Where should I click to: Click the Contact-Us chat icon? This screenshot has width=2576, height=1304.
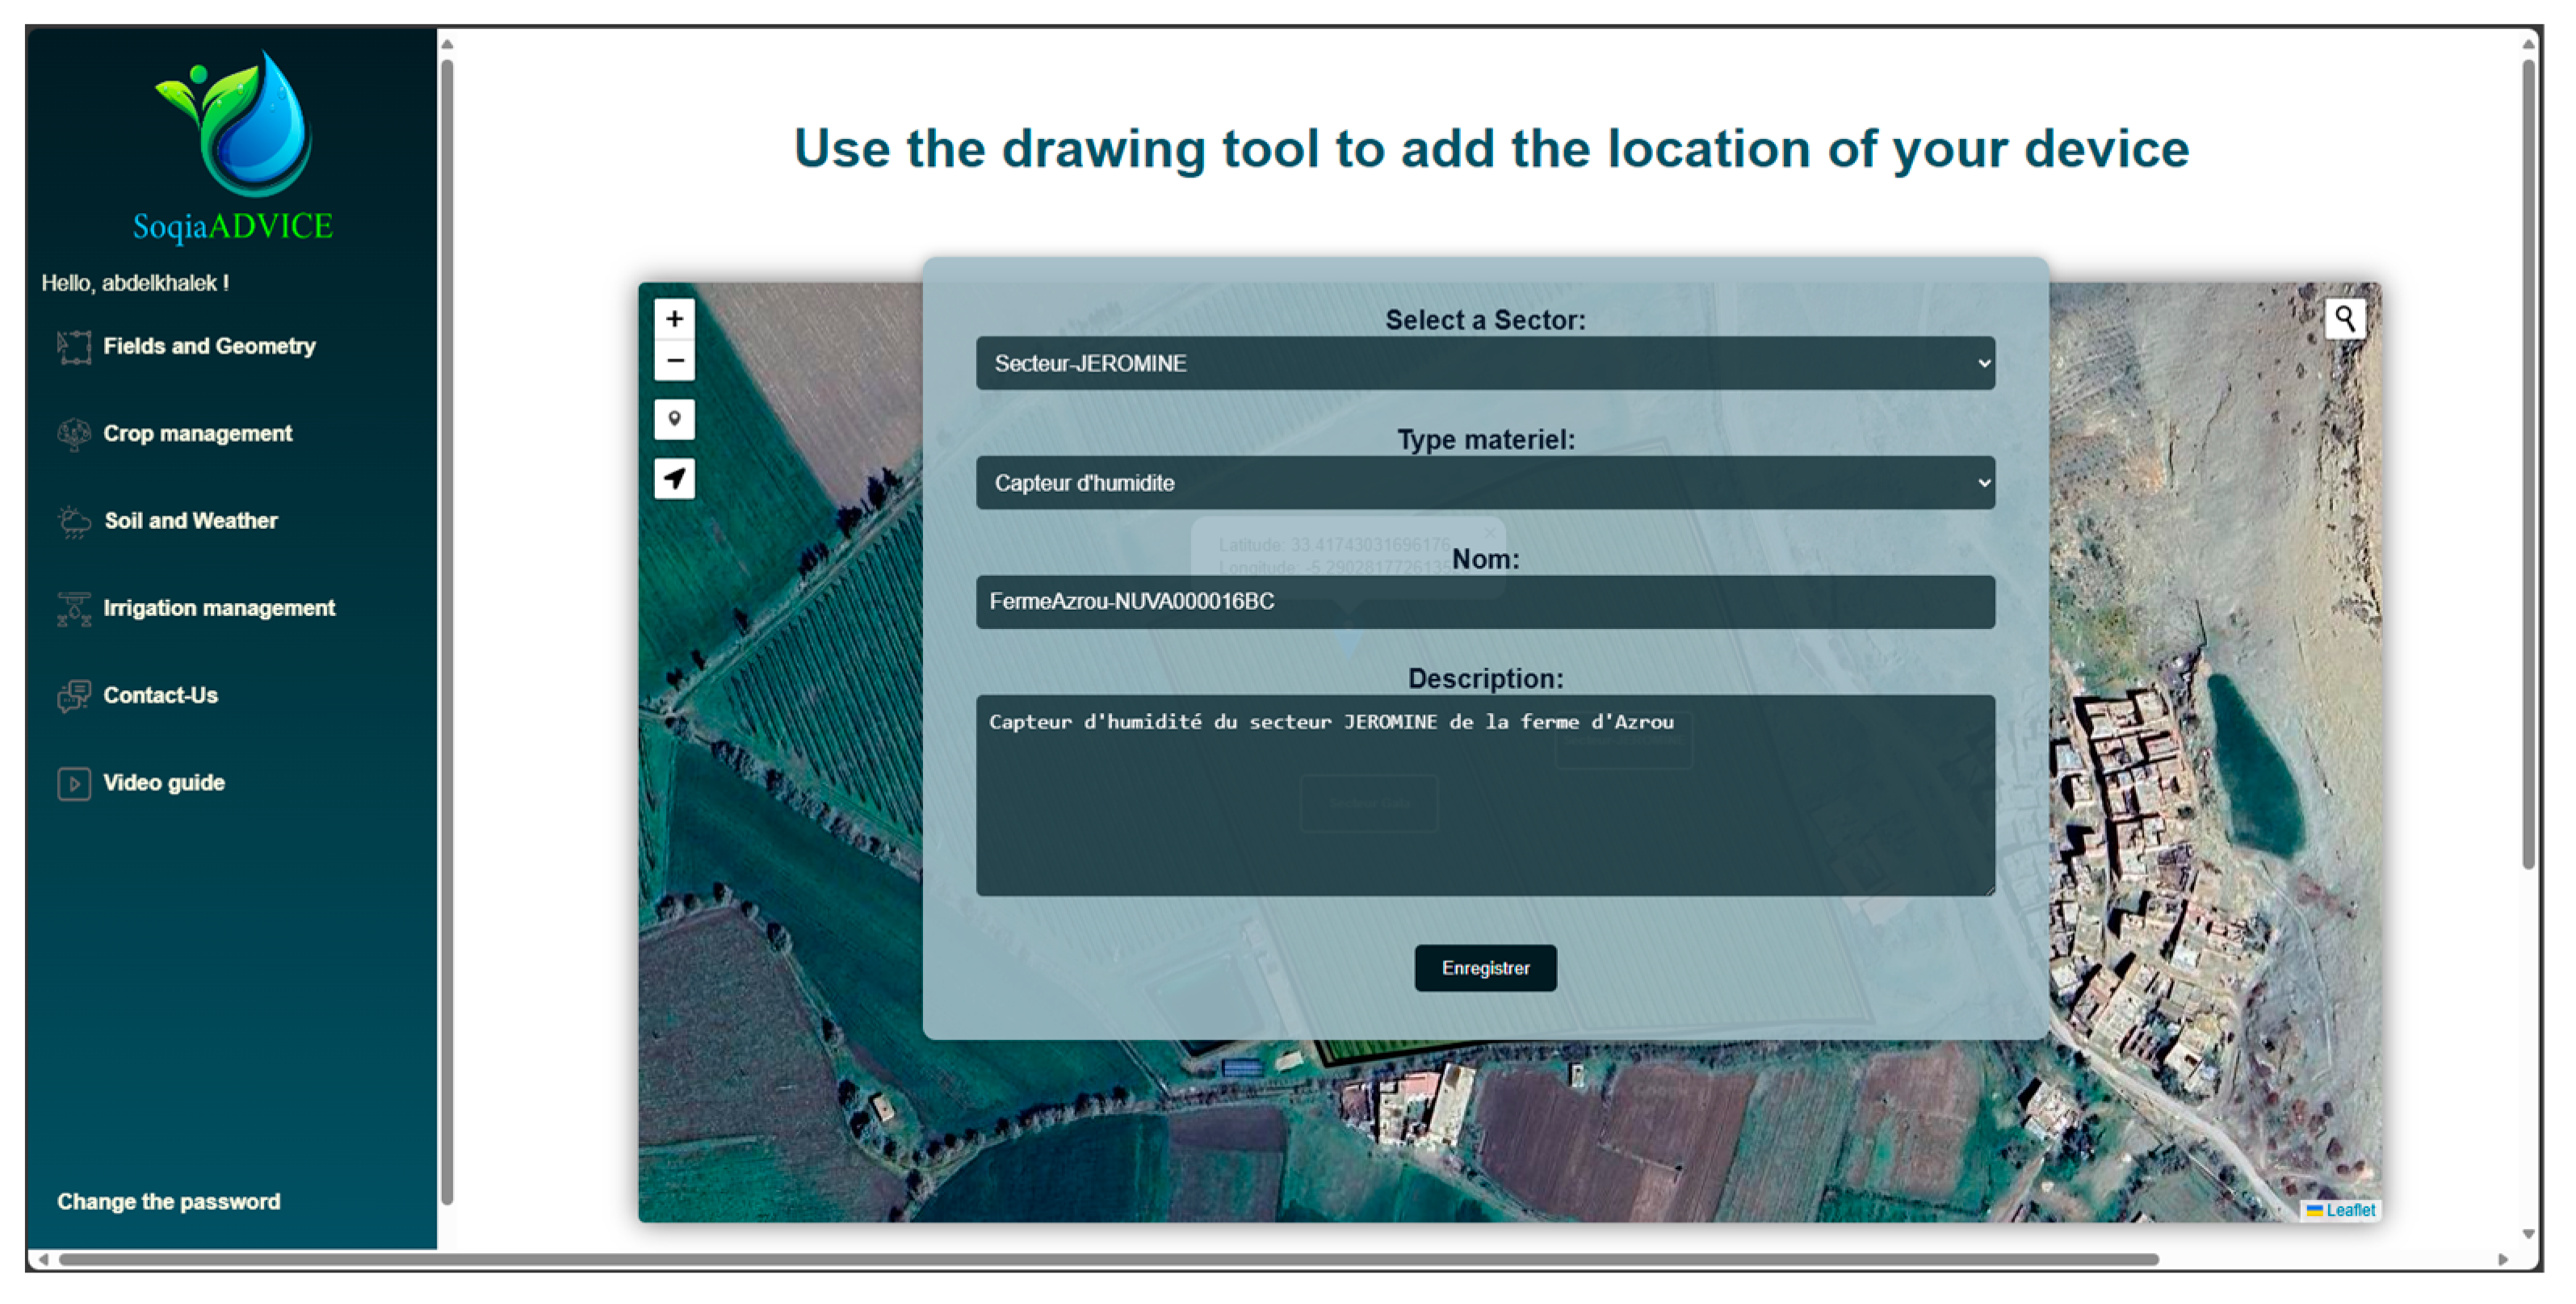tap(74, 696)
